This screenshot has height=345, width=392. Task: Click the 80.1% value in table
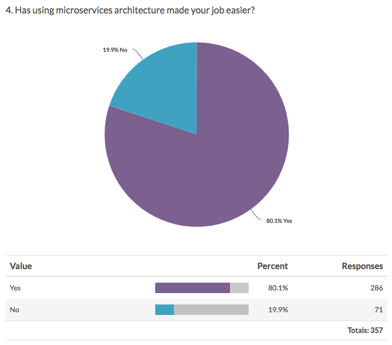278,288
